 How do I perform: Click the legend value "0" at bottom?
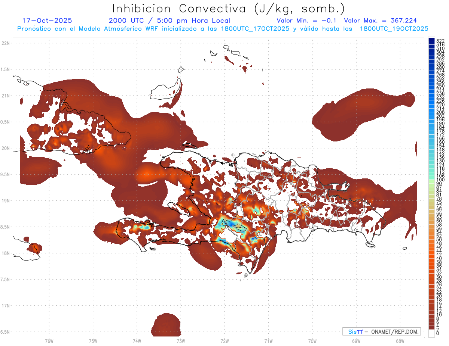[x=438, y=333]
